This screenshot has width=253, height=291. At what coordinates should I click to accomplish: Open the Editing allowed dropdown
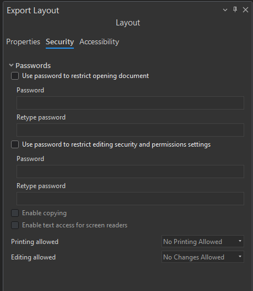pos(203,257)
